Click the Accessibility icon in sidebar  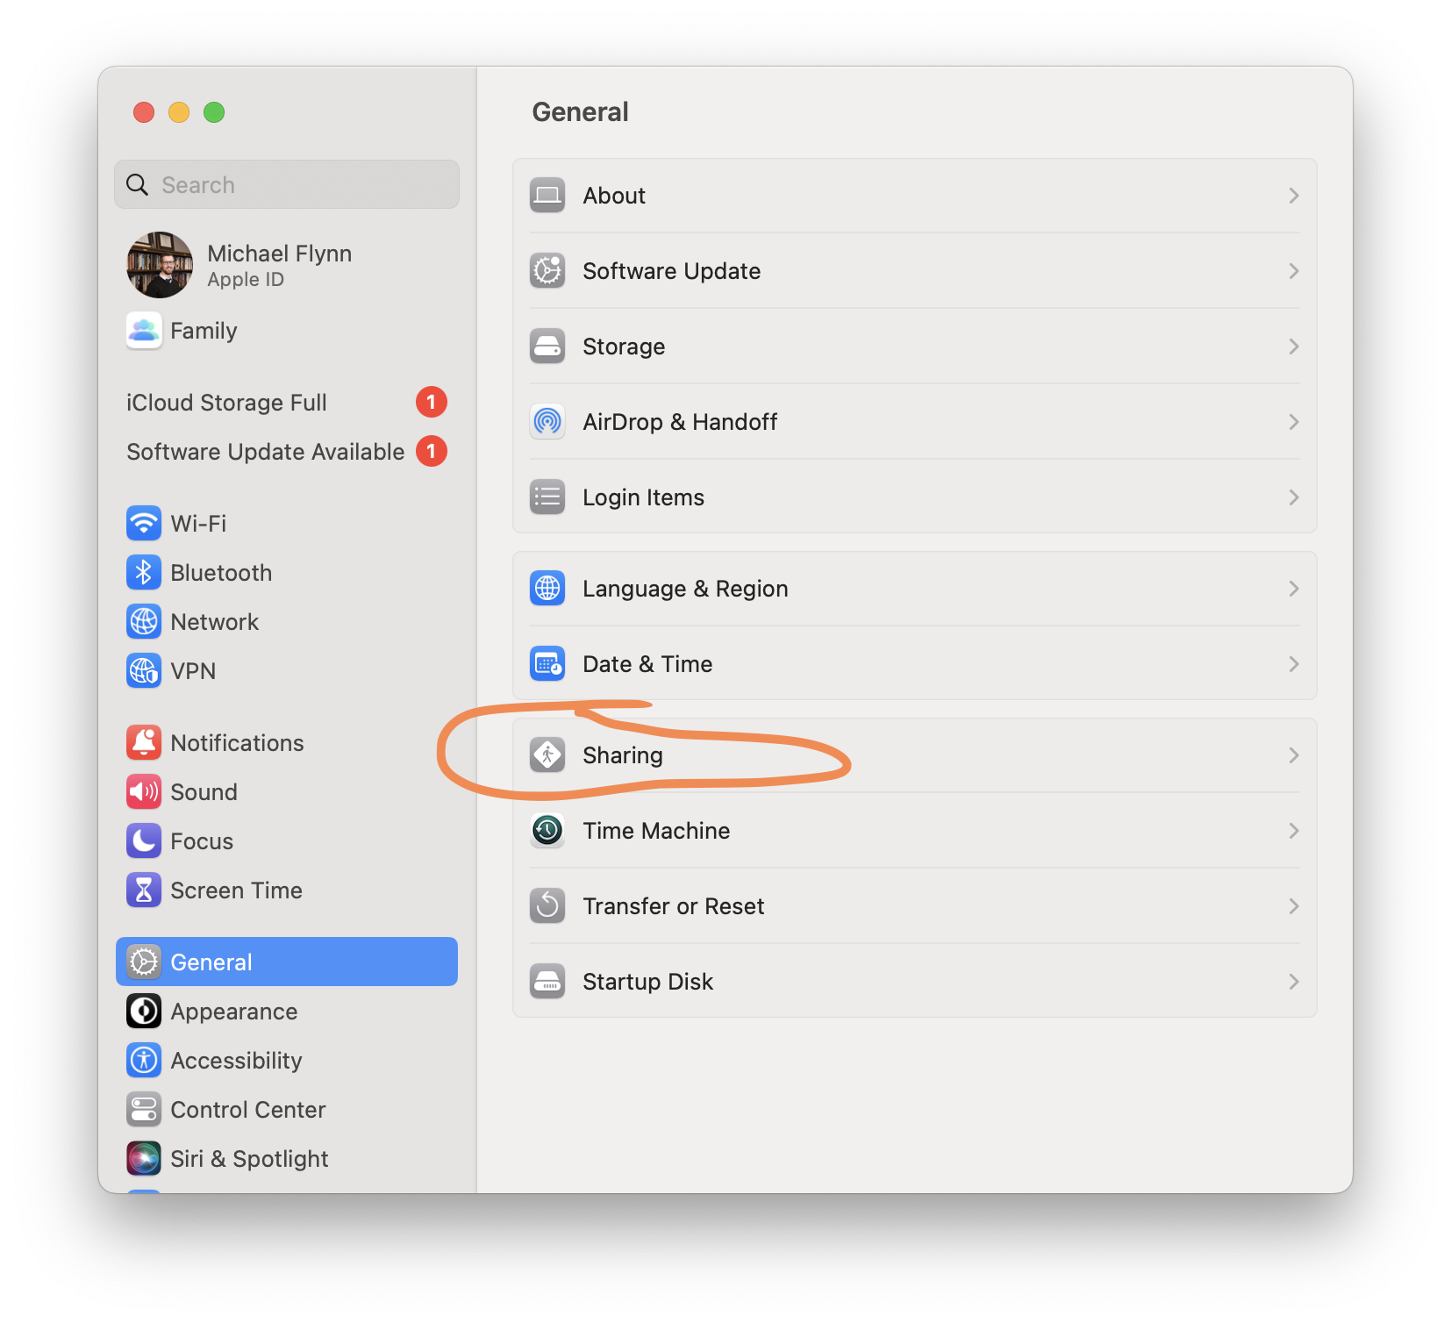pyautogui.click(x=144, y=1061)
